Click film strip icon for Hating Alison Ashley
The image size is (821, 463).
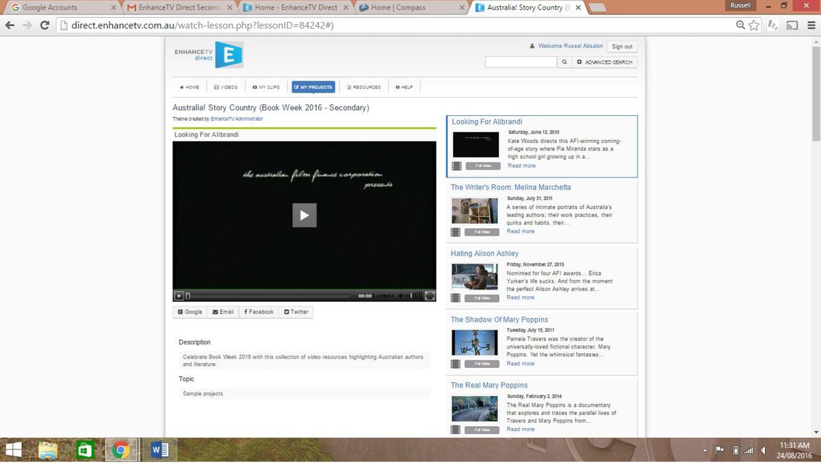coord(456,298)
